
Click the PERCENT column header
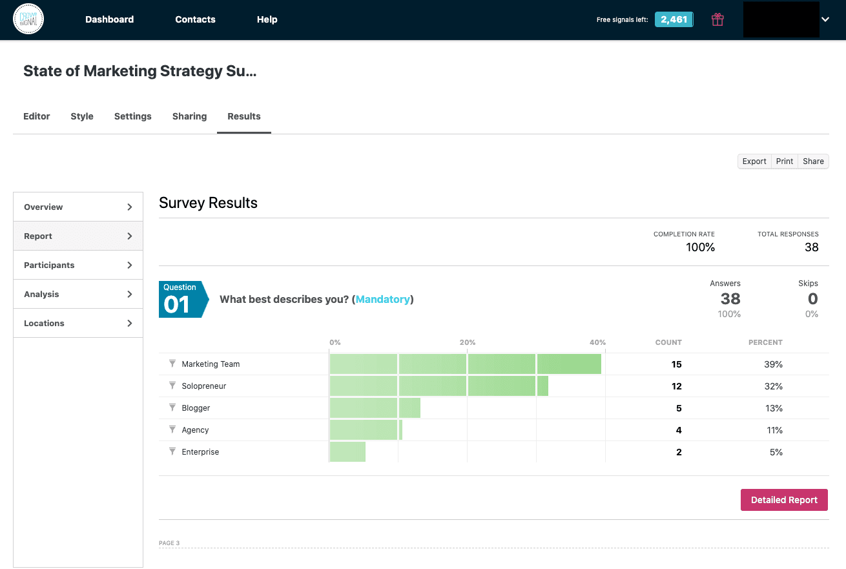click(x=765, y=342)
